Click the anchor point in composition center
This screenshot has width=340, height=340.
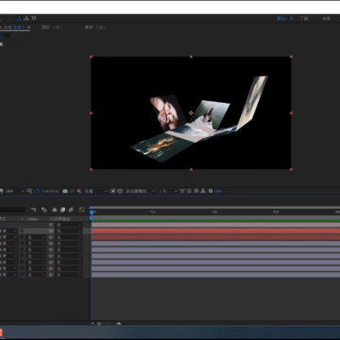pos(191,112)
